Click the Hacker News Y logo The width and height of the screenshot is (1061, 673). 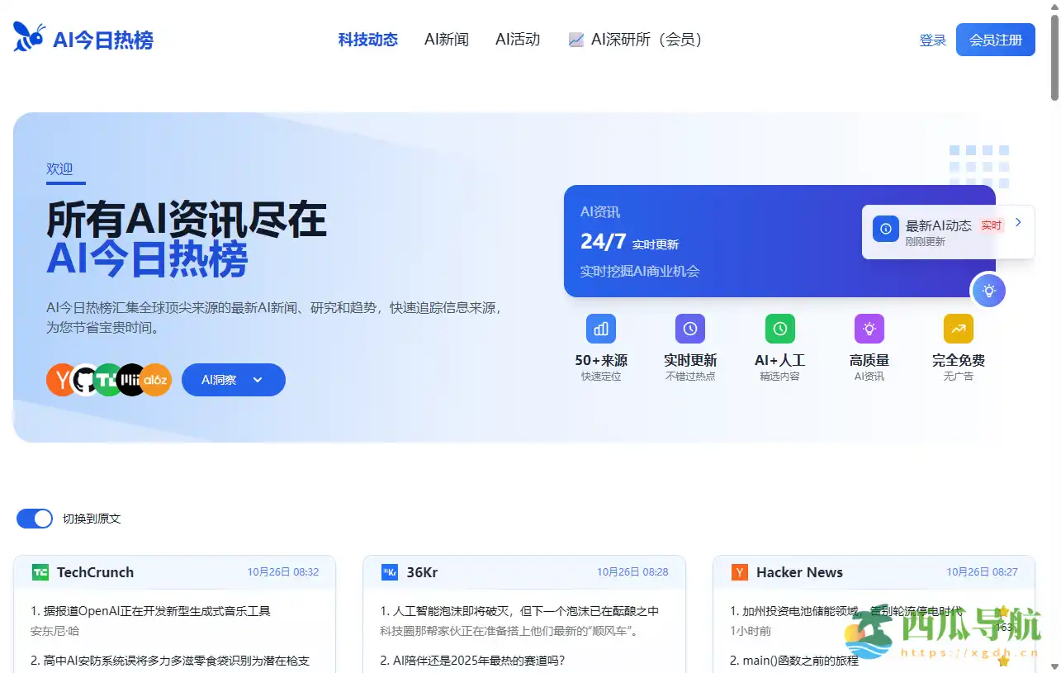[x=740, y=572]
